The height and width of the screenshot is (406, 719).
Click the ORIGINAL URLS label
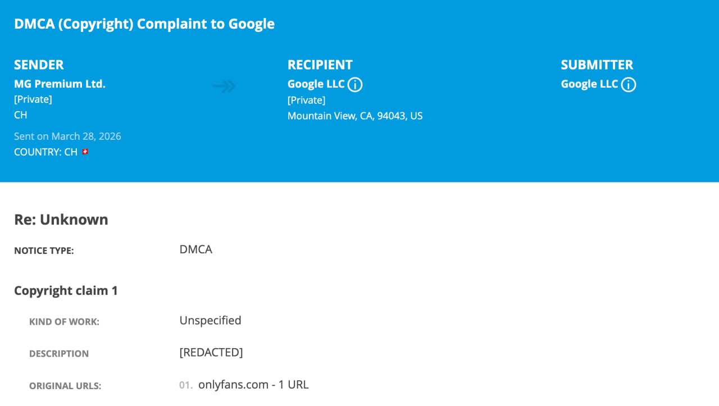click(65, 386)
